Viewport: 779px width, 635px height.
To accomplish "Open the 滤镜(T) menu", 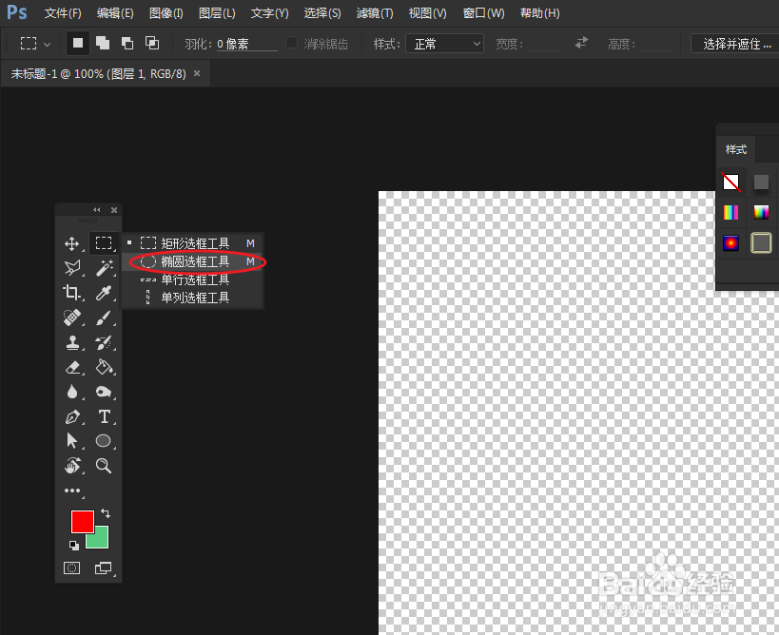I will point(375,13).
